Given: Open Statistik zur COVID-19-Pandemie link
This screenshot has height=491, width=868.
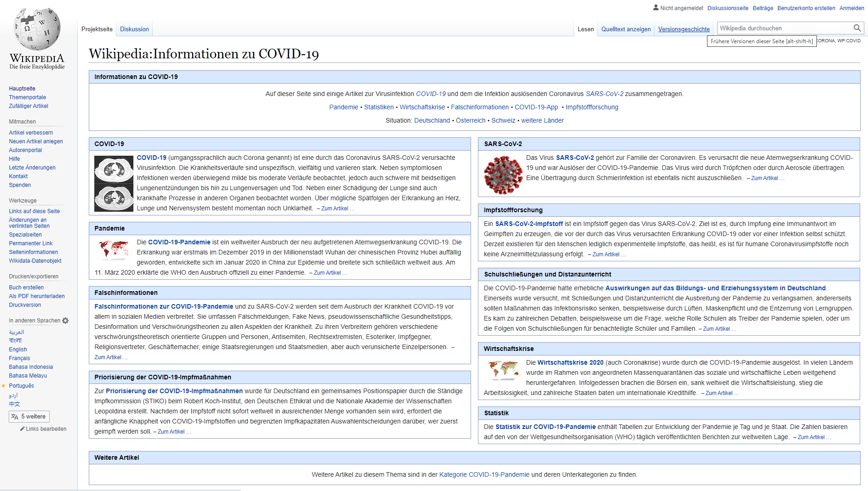Looking at the screenshot, I should click(546, 427).
